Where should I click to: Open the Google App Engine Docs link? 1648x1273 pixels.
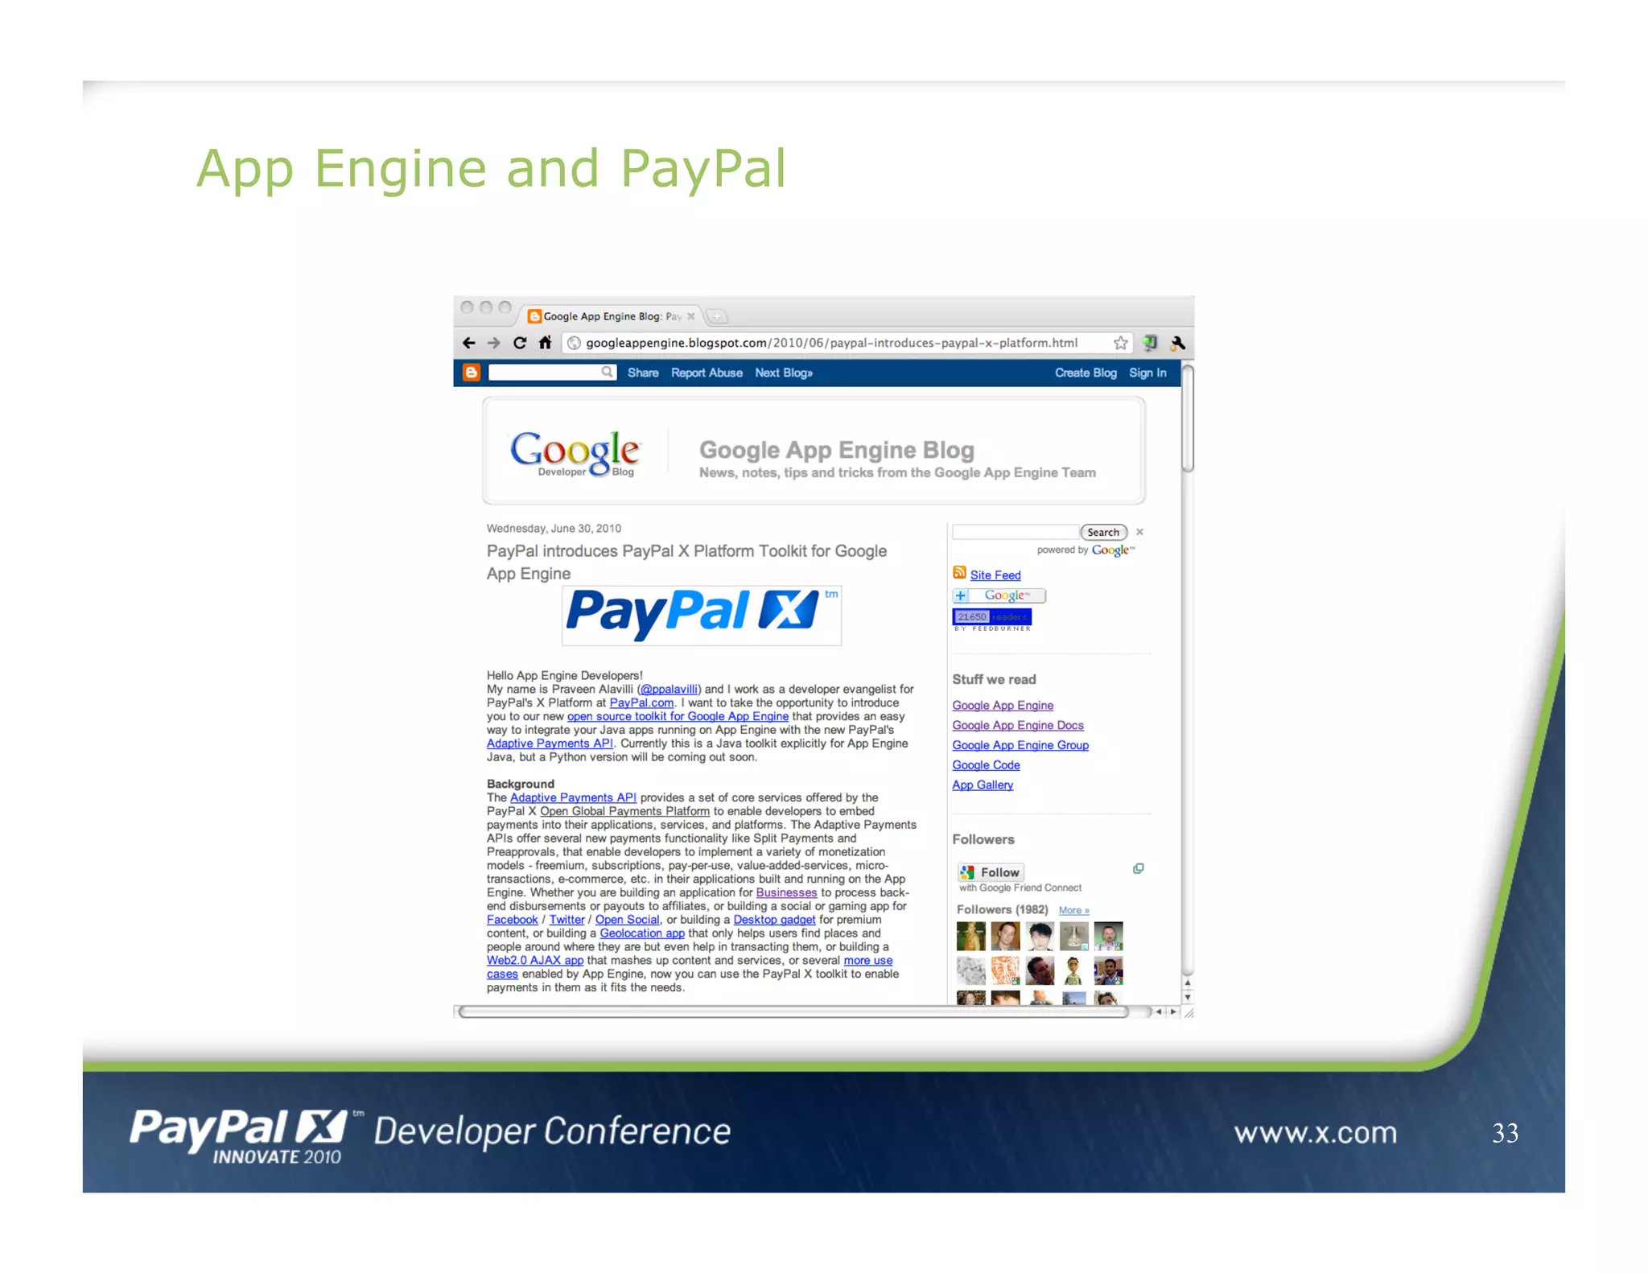pos(1018,725)
